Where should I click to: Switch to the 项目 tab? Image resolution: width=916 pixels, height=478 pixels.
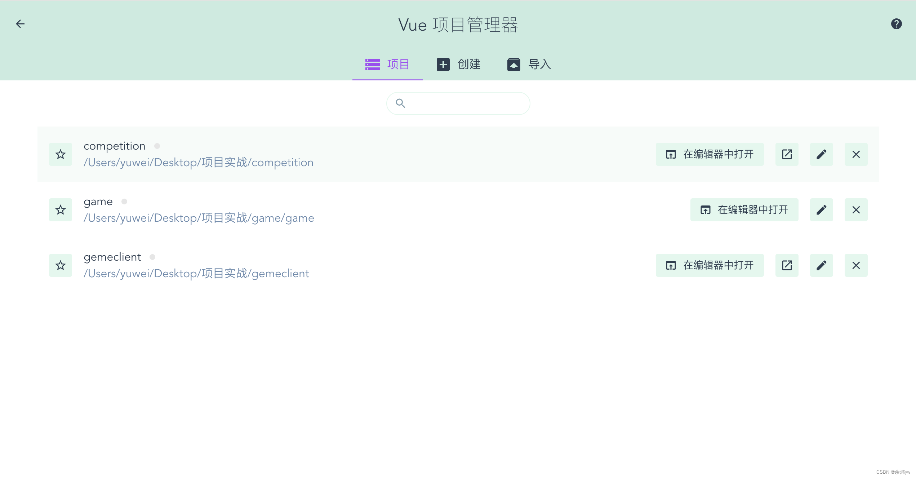pos(387,64)
